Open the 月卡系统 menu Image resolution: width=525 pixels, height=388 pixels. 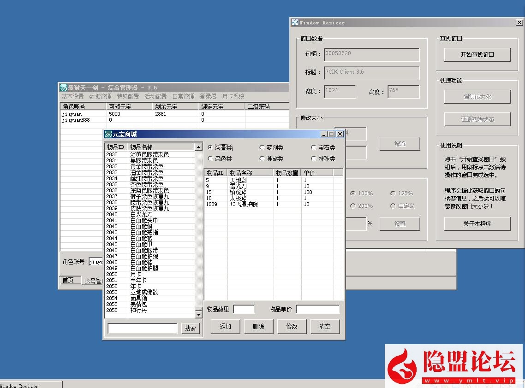[x=233, y=97]
